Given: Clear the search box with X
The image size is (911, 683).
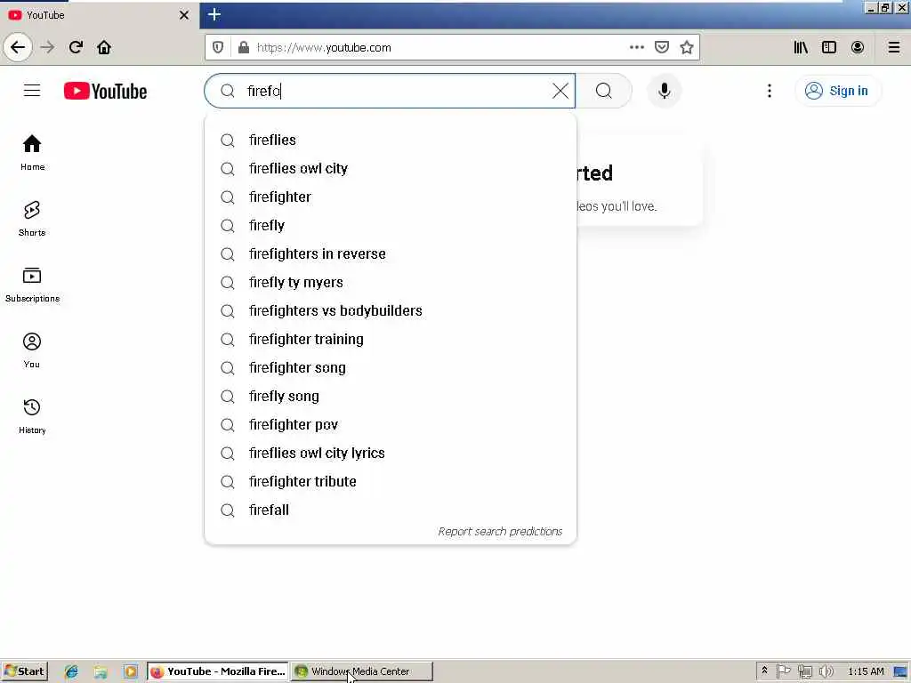Looking at the screenshot, I should click(x=560, y=91).
